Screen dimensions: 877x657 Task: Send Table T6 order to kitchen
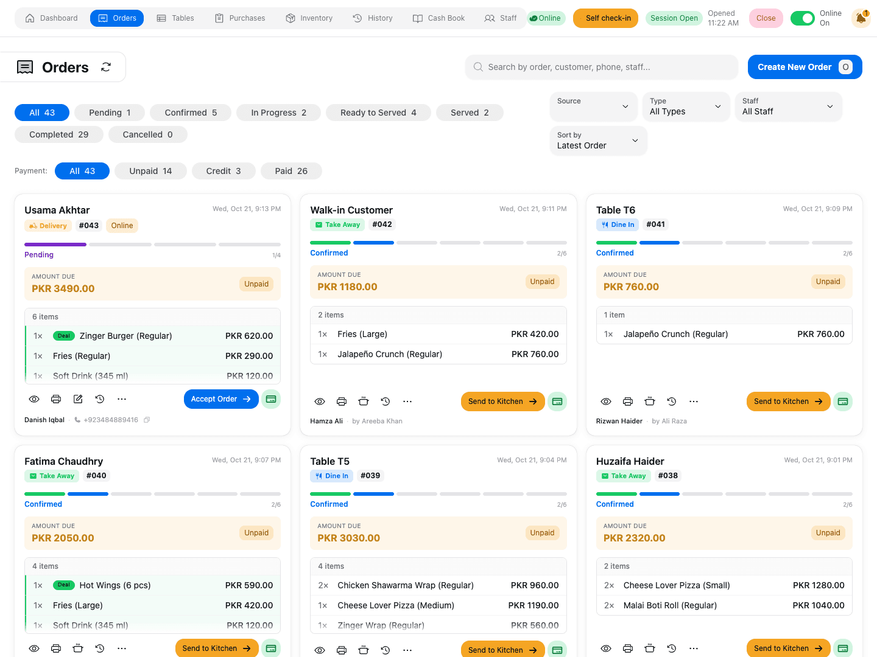pyautogui.click(x=788, y=401)
